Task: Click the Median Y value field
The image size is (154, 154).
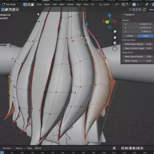Action: 138,28
